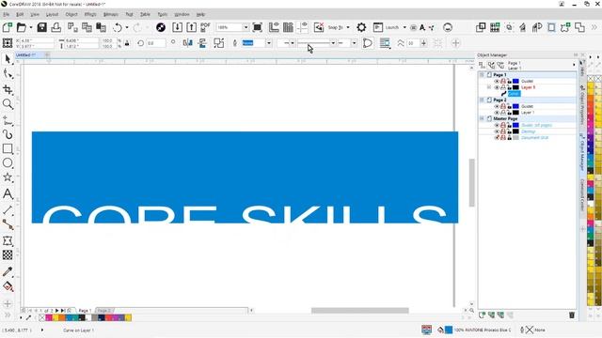Click the Mirror horizontally icon
Image resolution: width=602 pixels, height=338 pixels.
point(188,43)
